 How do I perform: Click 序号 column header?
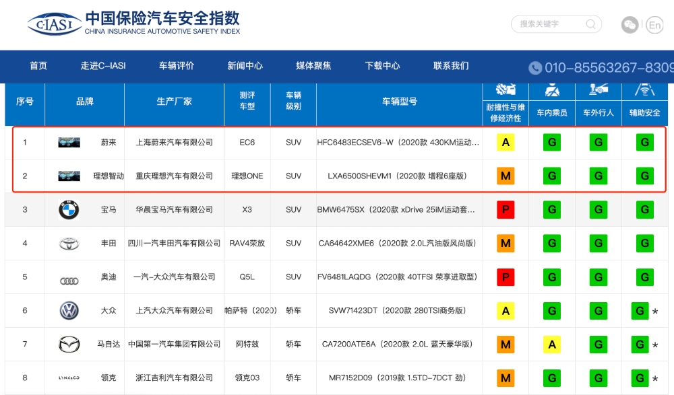point(24,102)
